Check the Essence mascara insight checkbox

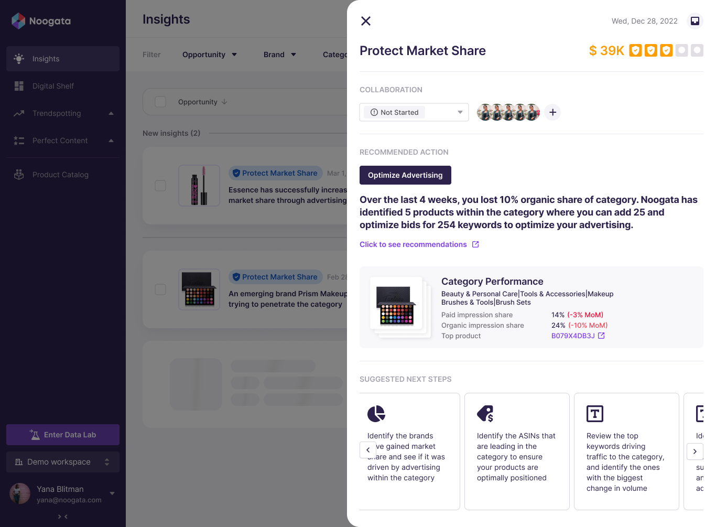[160, 186]
